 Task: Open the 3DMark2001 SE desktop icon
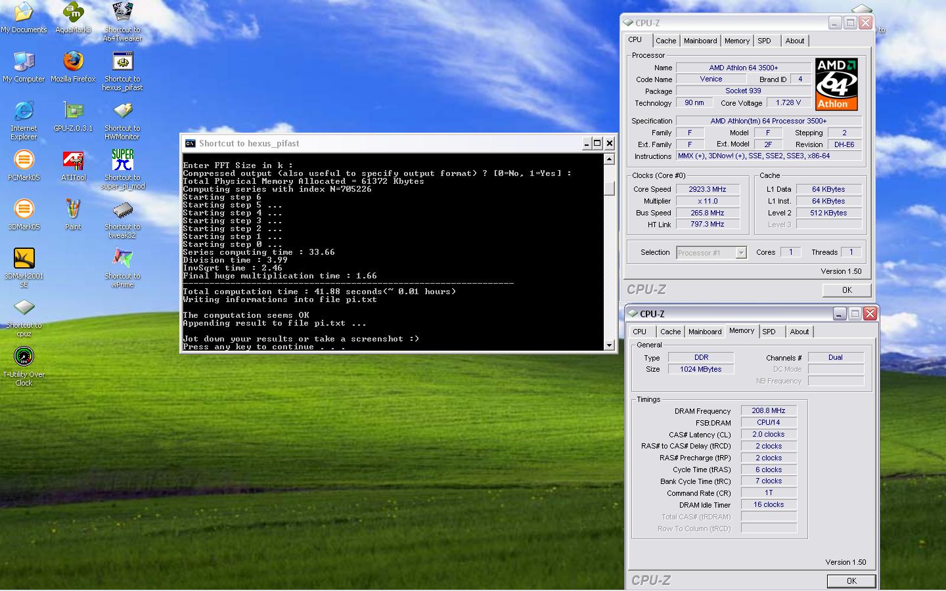tap(24, 268)
